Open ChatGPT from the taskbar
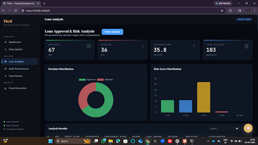 177,141
